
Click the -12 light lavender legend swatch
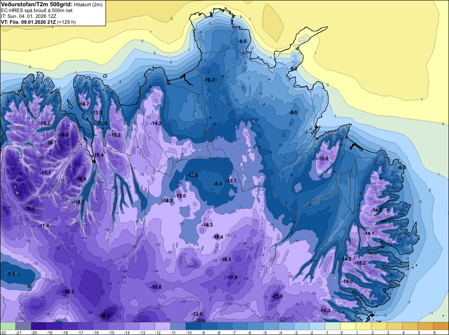163,326
